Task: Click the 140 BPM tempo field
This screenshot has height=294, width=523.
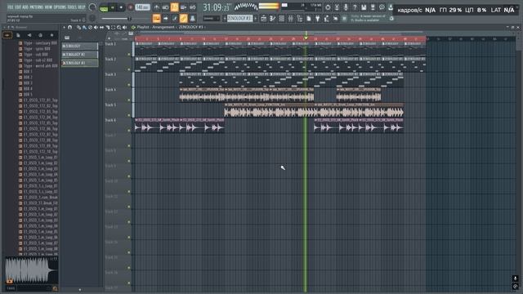Action: point(142,7)
